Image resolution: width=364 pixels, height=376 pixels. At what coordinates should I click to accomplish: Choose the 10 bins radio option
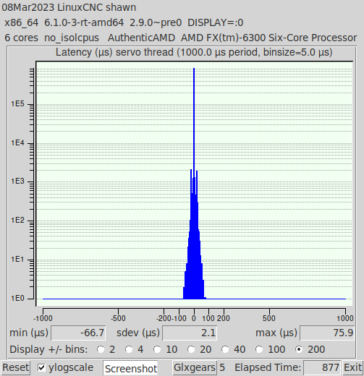pyautogui.click(x=157, y=349)
